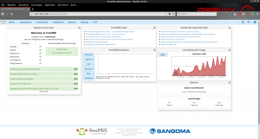Expand the CPU statistics dropdown
260x139 pixels.
click(x=89, y=64)
